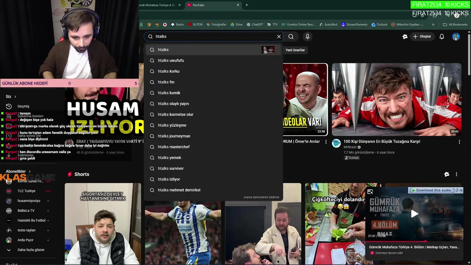This screenshot has height=265, width=471.
Task: Open the BUTON bookmark
Action: (195, 25)
